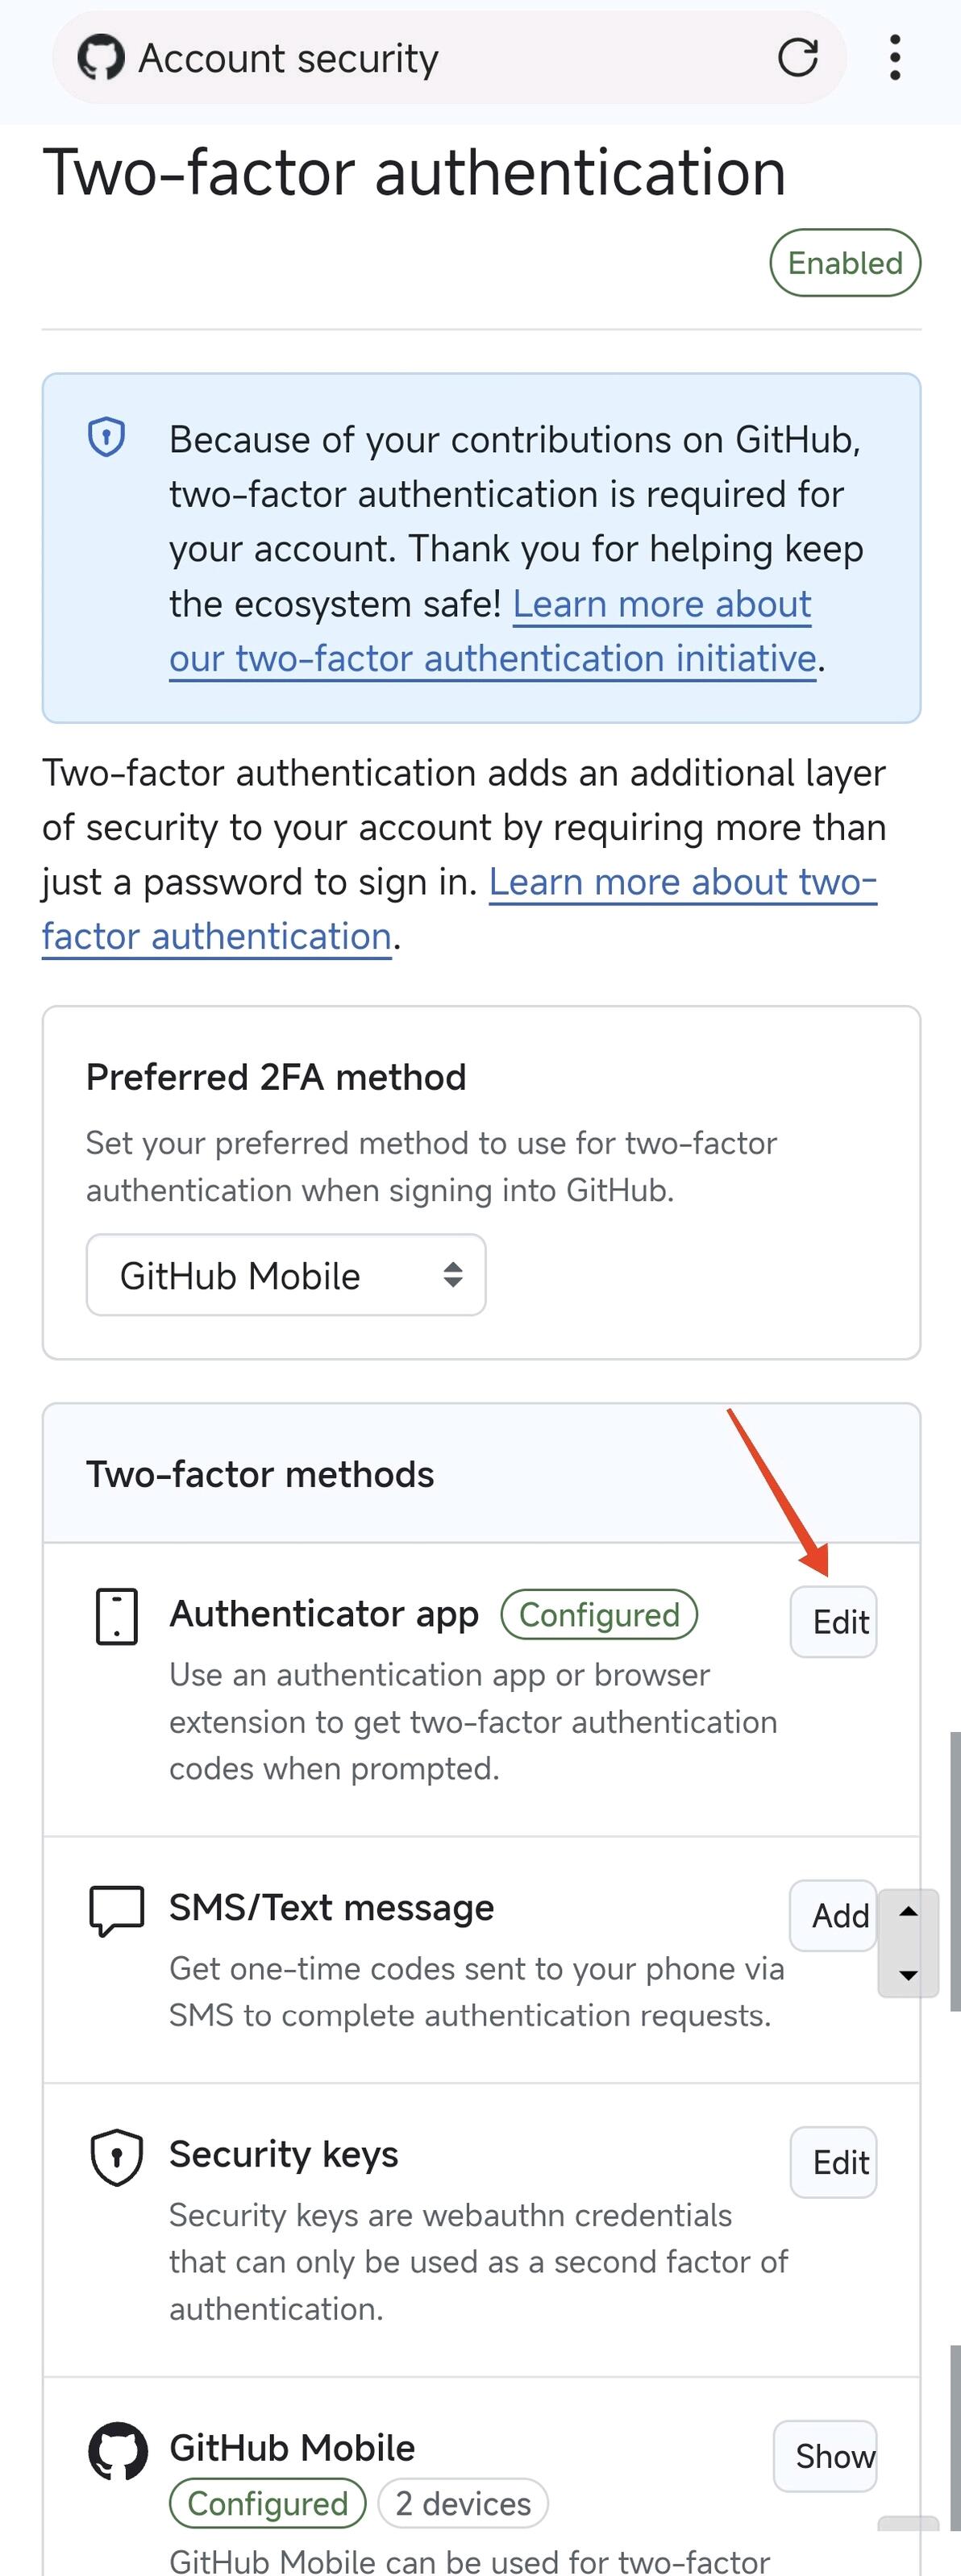The image size is (961, 2576).
Task: Click the GitHub Mobile octocat icon
Action: (118, 2451)
